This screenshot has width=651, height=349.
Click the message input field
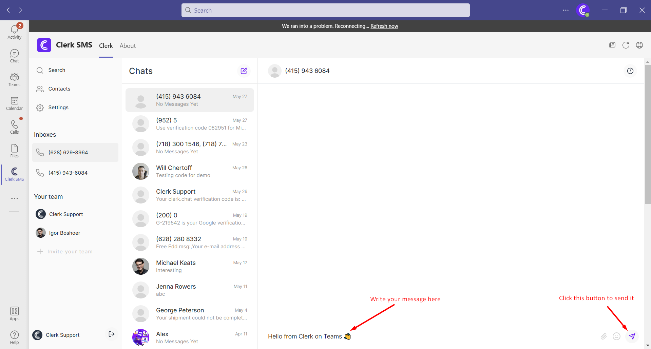pyautogui.click(x=431, y=336)
